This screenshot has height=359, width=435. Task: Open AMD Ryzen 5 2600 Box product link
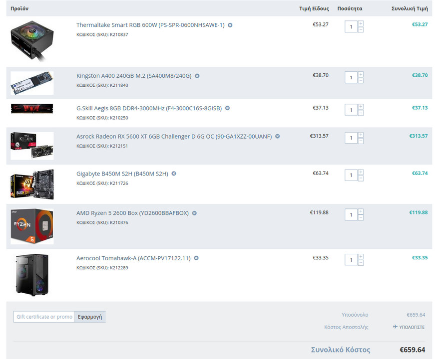(132, 213)
